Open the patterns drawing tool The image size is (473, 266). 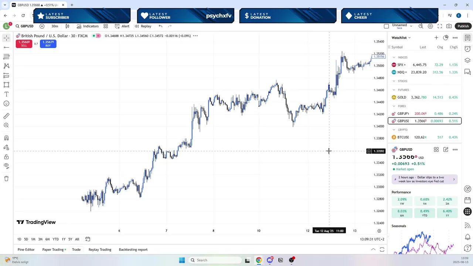[6, 66]
